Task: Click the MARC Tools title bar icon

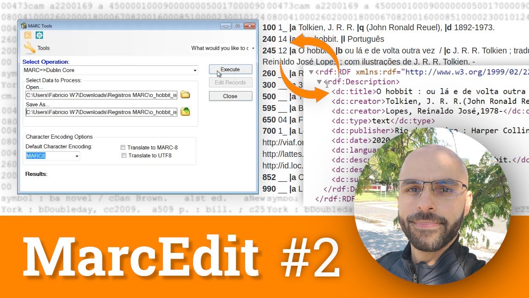Action: click(24, 26)
